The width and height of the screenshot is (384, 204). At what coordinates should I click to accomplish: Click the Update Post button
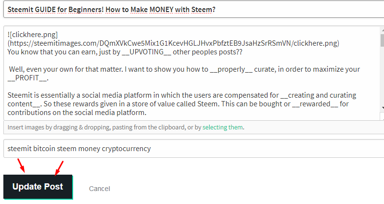[38, 187]
